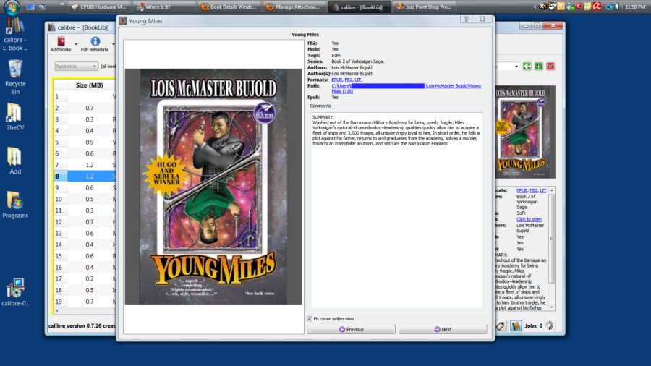Image resolution: width=651 pixels, height=366 pixels.
Task: Open the Edit metadata dropdown arrow
Action: coord(114,43)
